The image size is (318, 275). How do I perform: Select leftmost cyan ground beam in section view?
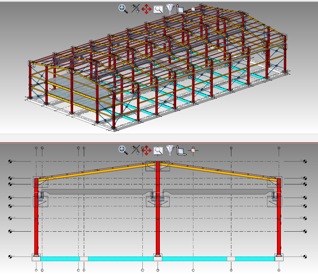pyautogui.click(x=60, y=259)
